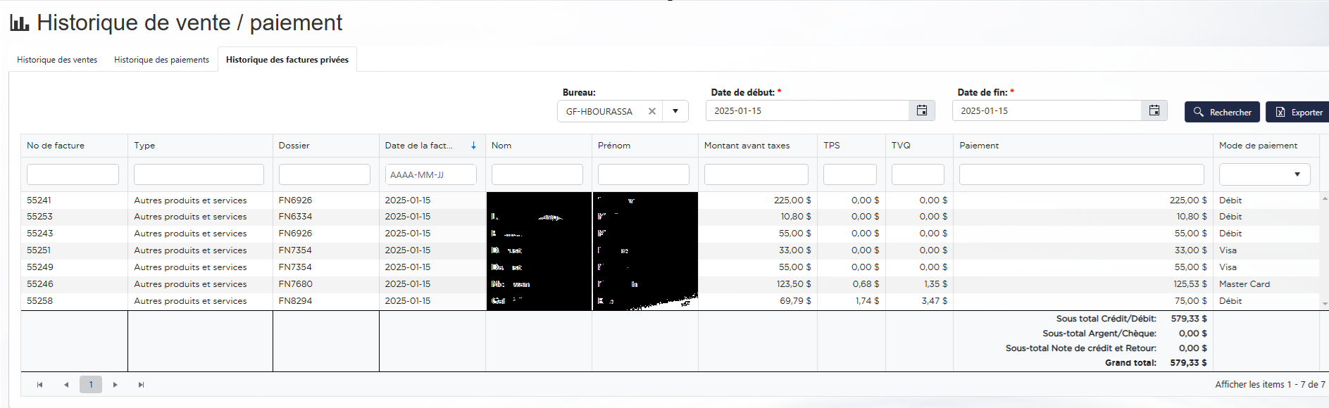Viewport: 1329px width, 408px height.
Task: Click the AAAA-MM-JJ date filter field
Action: (430, 174)
